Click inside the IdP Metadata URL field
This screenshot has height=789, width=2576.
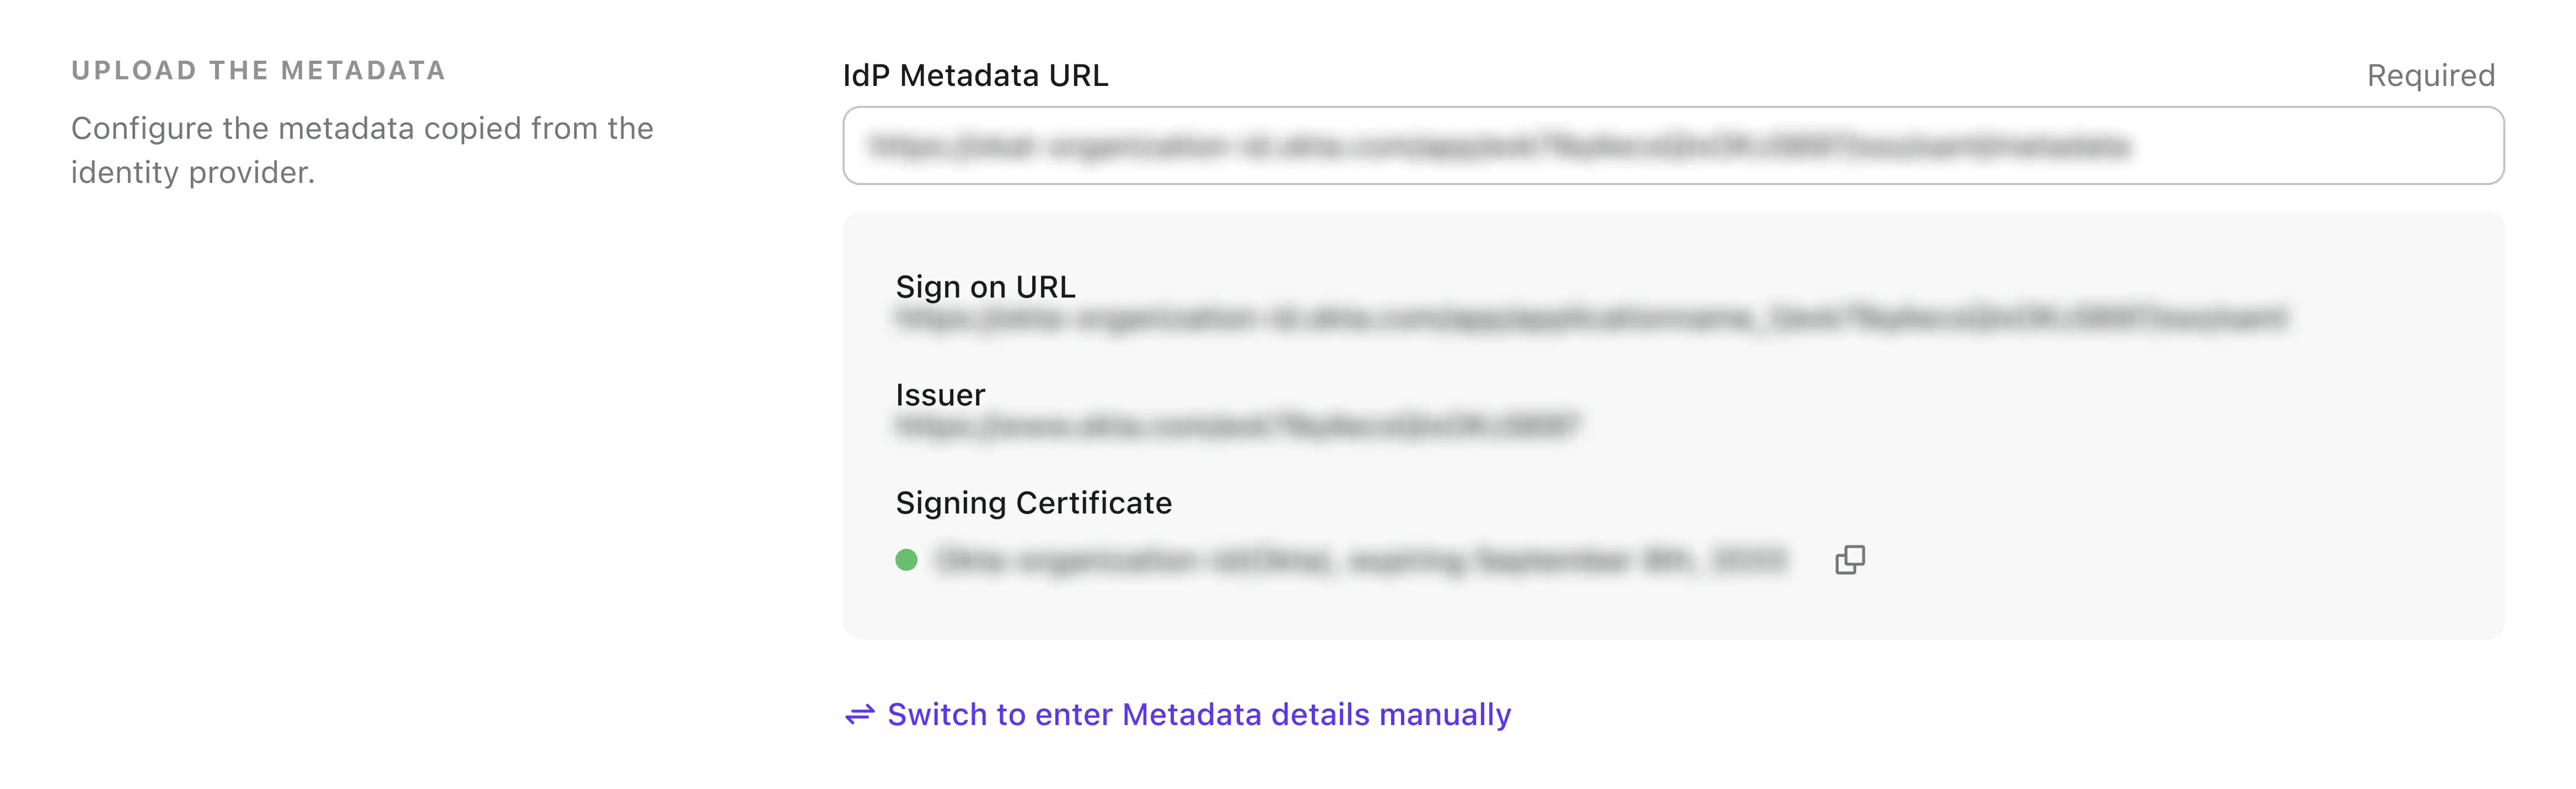[x=1670, y=146]
